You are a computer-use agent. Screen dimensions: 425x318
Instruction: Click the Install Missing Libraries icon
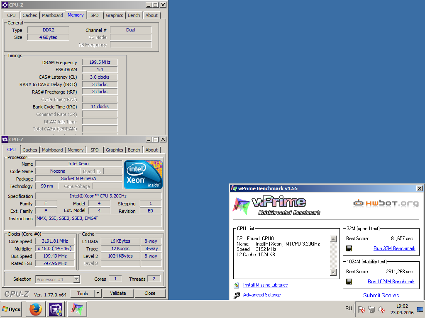click(236, 285)
